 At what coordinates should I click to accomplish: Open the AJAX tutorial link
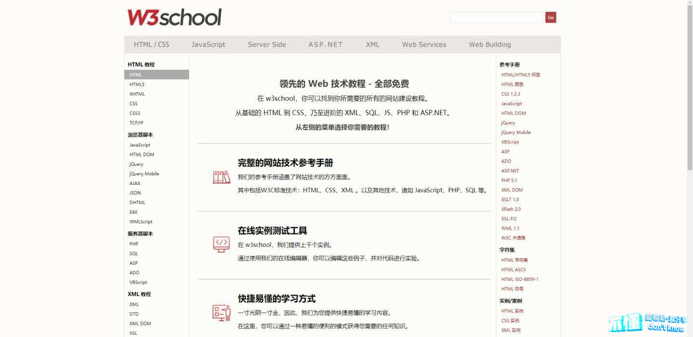(x=135, y=183)
